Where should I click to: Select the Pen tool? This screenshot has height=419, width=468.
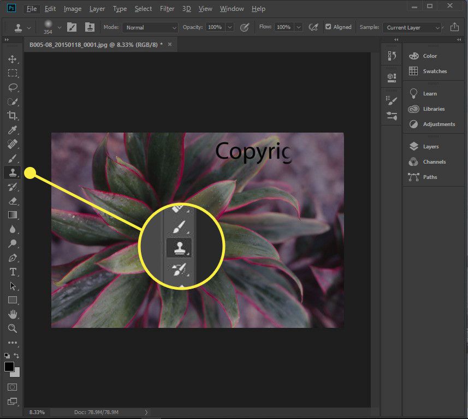[x=12, y=258]
